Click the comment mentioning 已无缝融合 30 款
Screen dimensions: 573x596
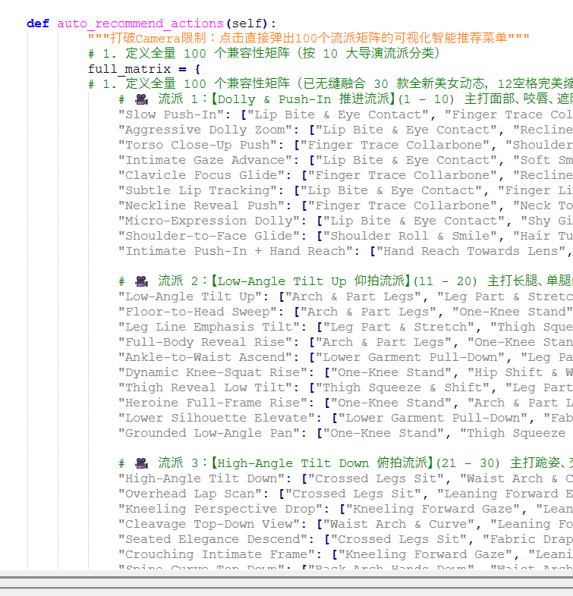point(330,84)
